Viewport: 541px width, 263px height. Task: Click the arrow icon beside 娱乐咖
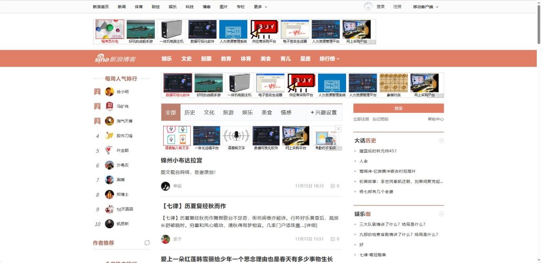click(441, 214)
